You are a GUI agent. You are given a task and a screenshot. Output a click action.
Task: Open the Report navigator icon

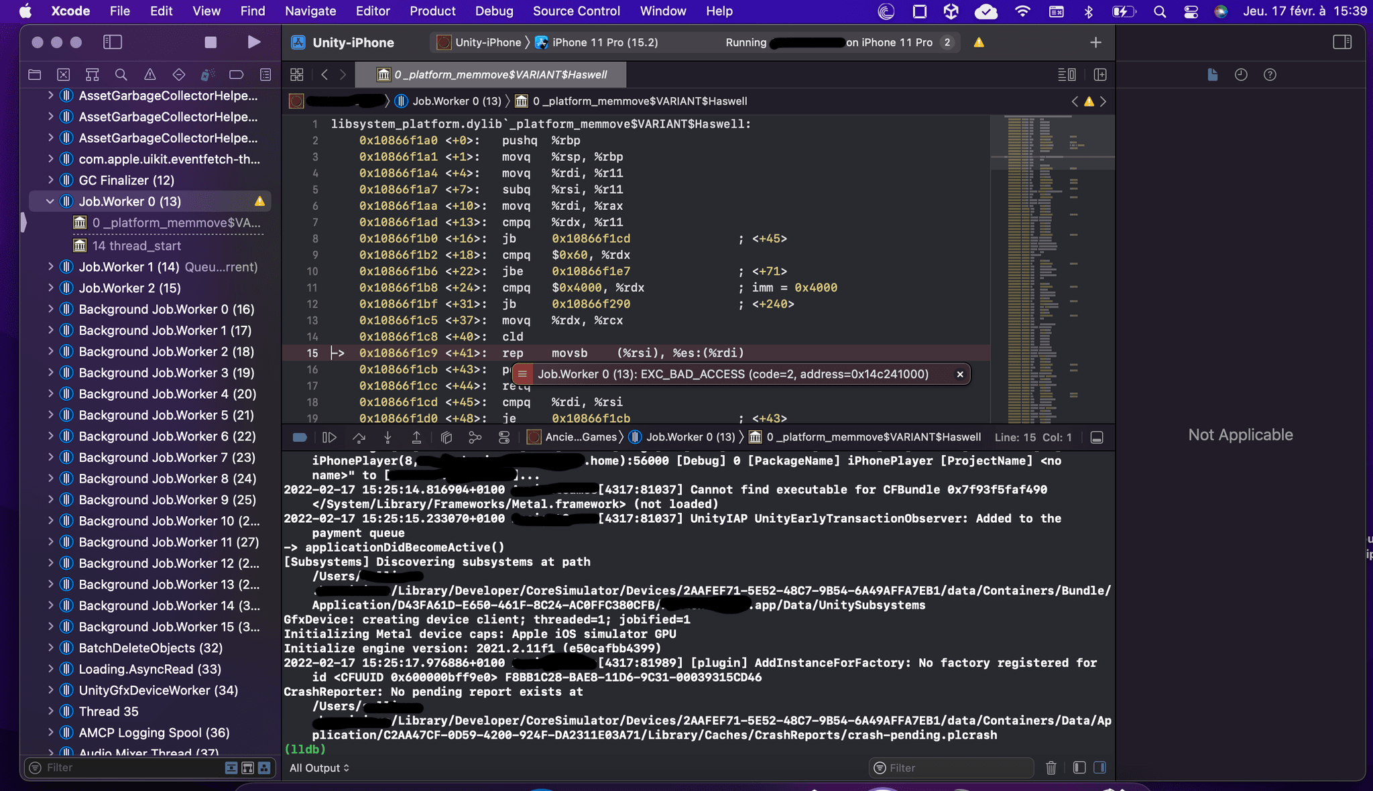click(x=265, y=74)
